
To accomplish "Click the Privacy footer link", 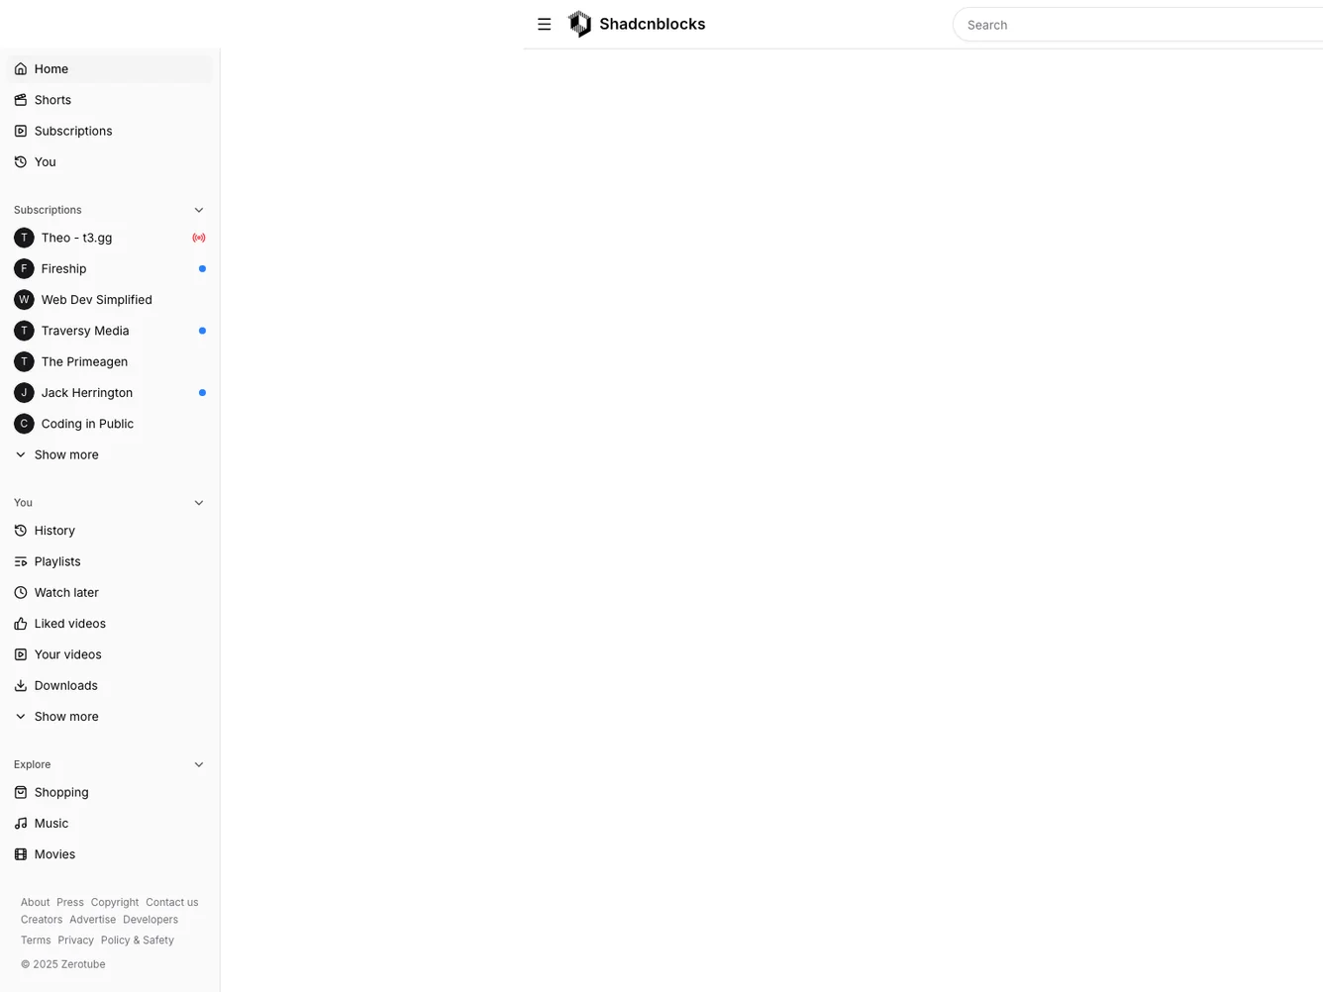I will (x=75, y=941).
